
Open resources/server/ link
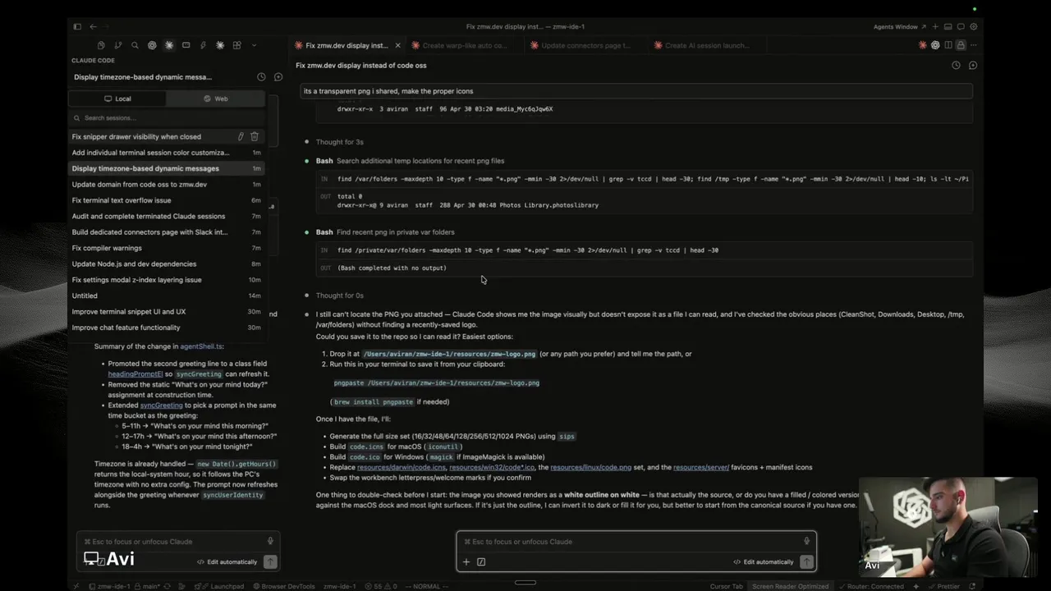[x=701, y=467]
